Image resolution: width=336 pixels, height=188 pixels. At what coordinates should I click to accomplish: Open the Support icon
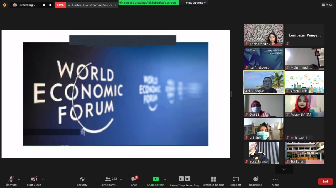tap(236, 179)
